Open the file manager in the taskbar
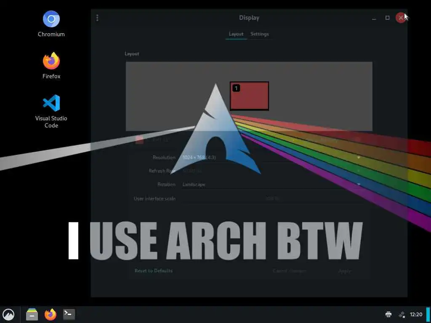The image size is (431, 323). tap(32, 315)
